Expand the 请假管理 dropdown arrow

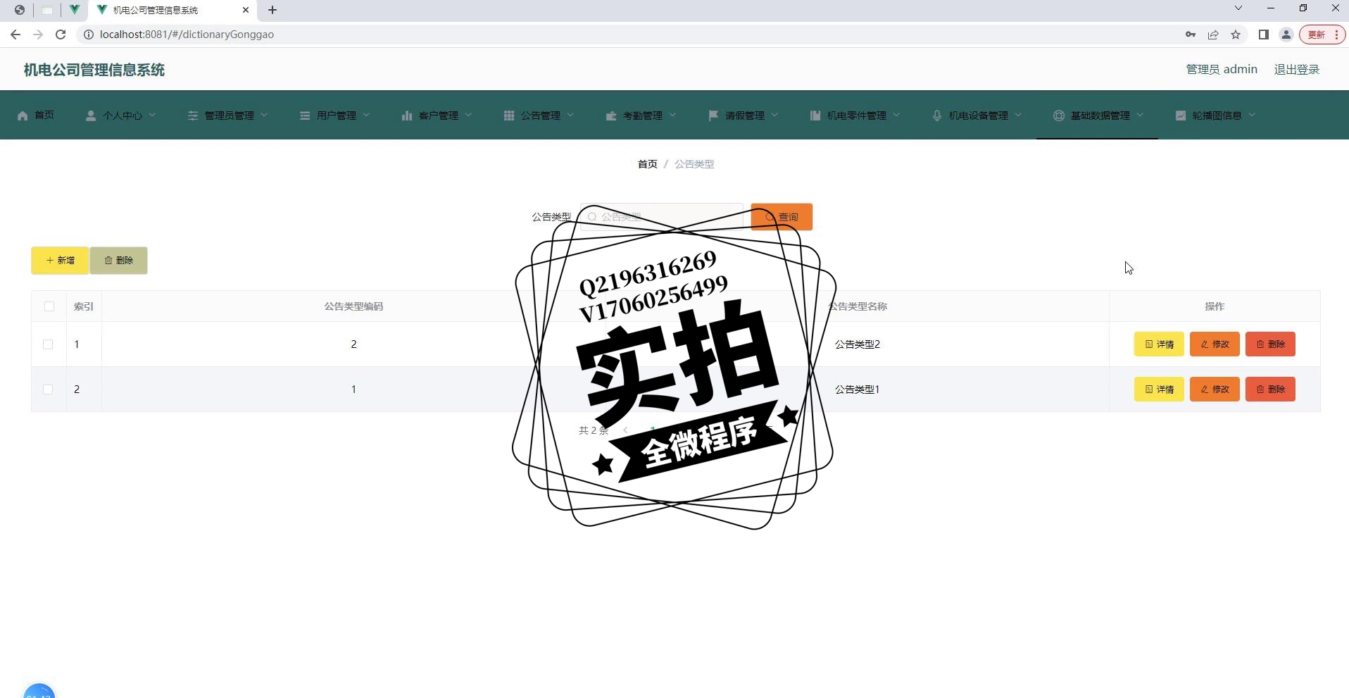coord(774,116)
